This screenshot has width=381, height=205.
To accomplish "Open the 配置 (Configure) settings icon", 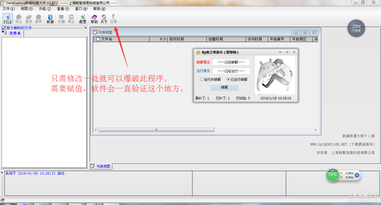I will [82, 18].
